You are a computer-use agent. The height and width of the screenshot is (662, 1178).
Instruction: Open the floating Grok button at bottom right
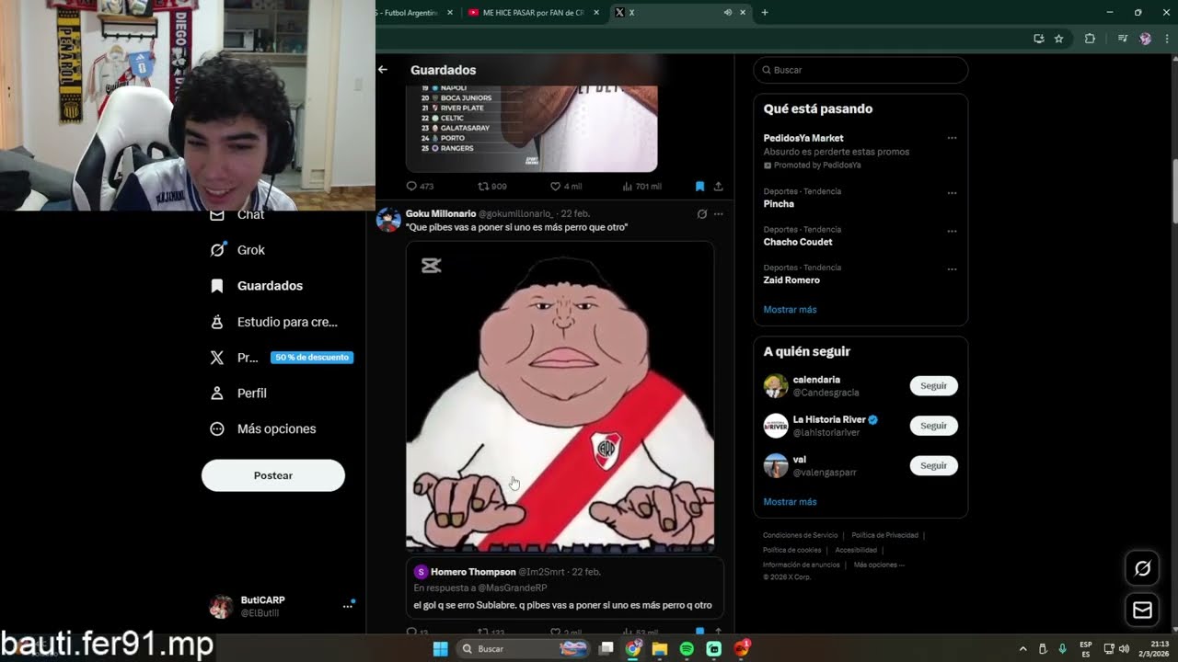point(1142,569)
